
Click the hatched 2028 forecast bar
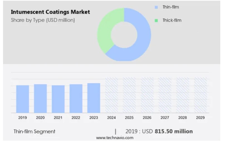183,95
